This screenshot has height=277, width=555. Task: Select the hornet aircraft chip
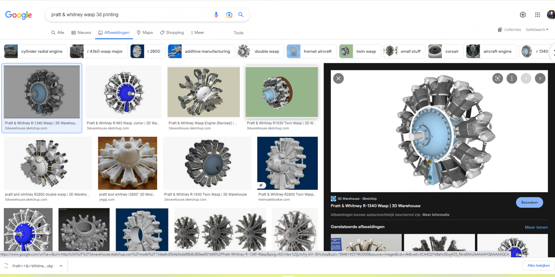tap(311, 51)
